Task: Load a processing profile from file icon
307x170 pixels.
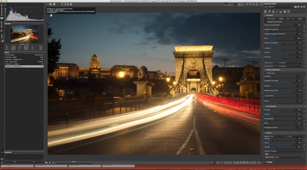Action: [x=295, y=7]
